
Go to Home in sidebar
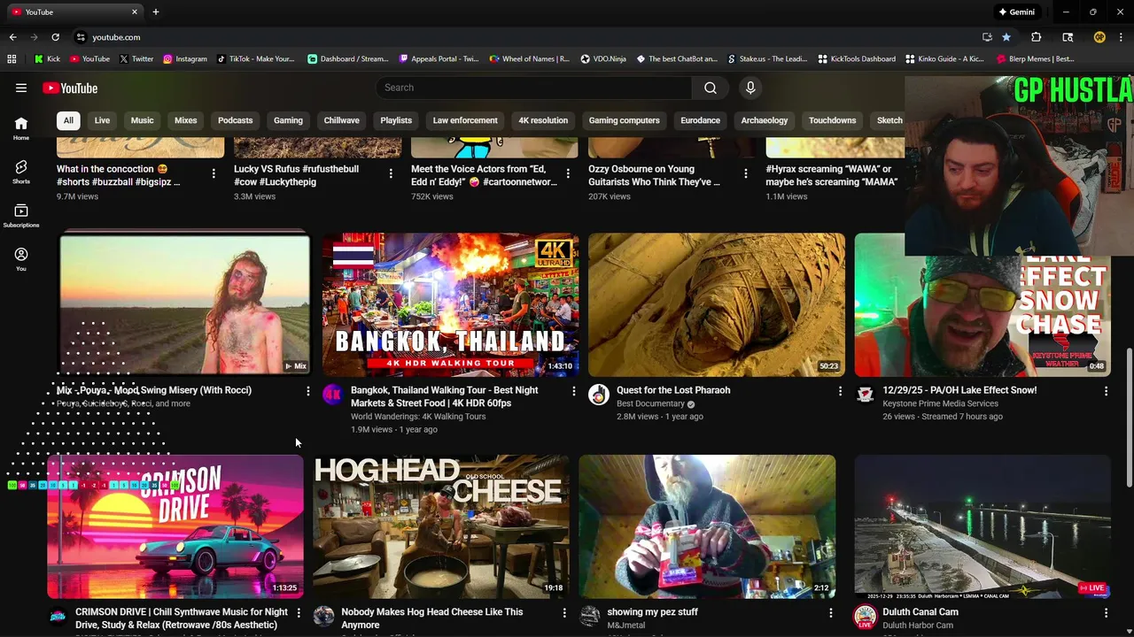21,128
